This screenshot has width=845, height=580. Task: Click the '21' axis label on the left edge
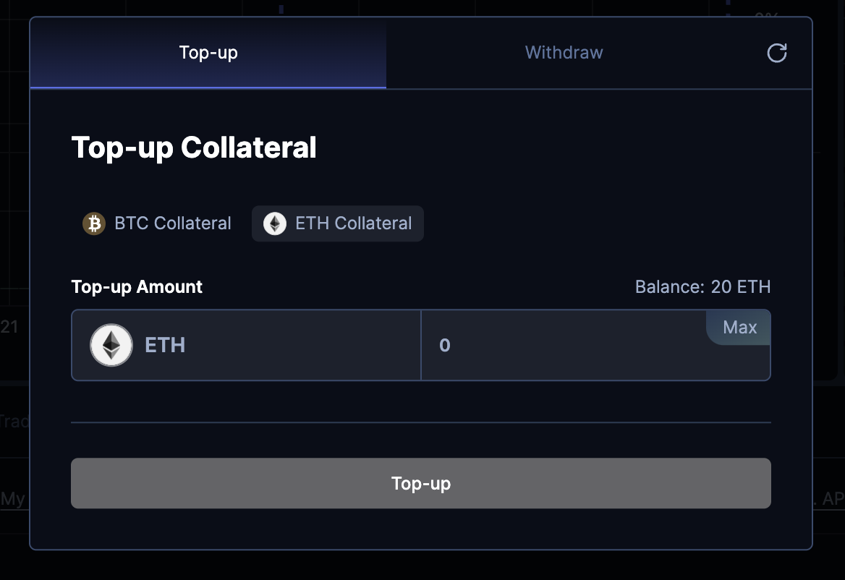(9, 327)
